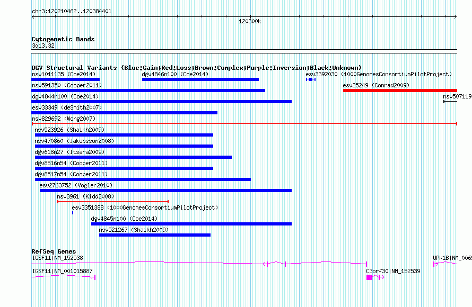Open the nsv829692 (Wong2007) label
This screenshot has width=472, height=307.
point(64,119)
